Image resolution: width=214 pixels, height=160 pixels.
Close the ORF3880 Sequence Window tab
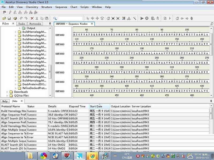(x=92, y=24)
